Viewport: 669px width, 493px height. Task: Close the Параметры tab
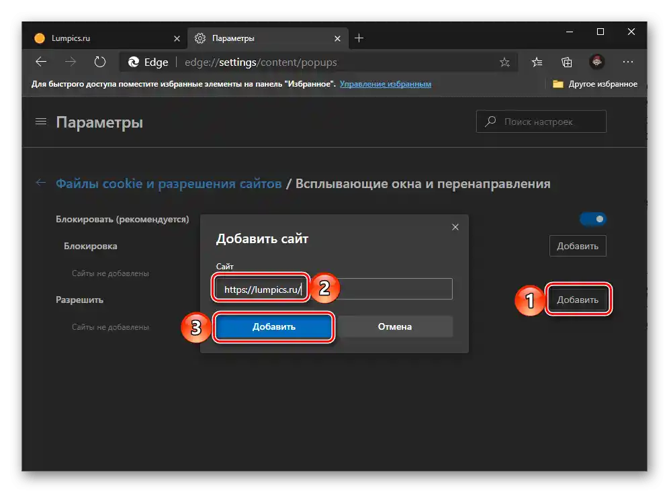click(337, 38)
